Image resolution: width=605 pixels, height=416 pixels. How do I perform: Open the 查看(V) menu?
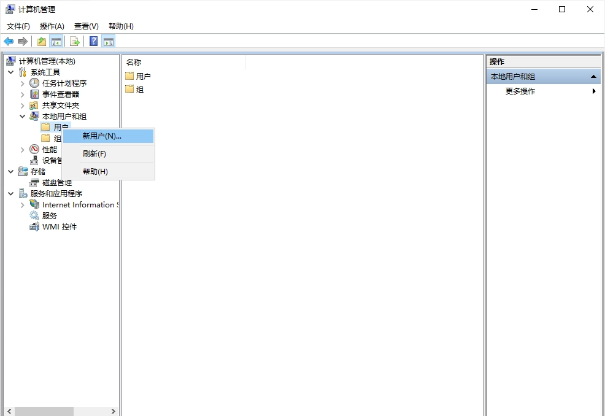(86, 26)
